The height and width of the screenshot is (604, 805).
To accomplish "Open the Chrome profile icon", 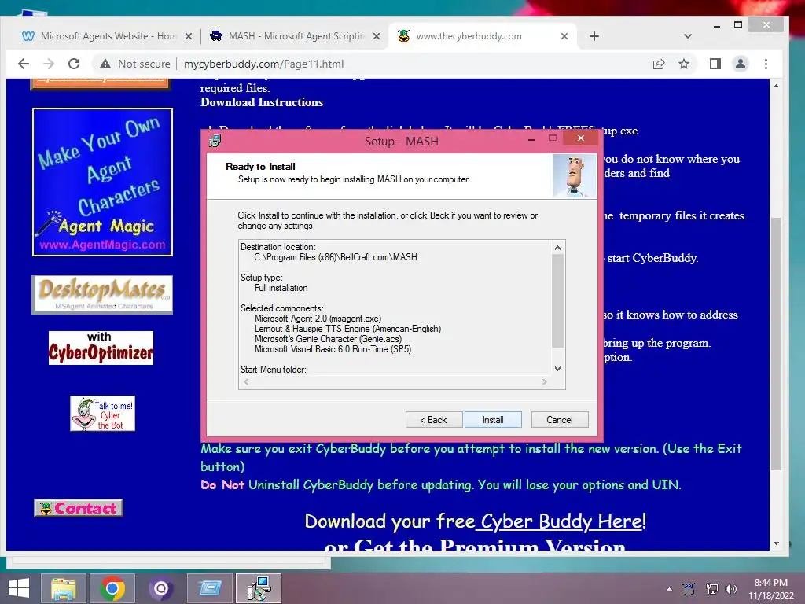I will tap(741, 64).
